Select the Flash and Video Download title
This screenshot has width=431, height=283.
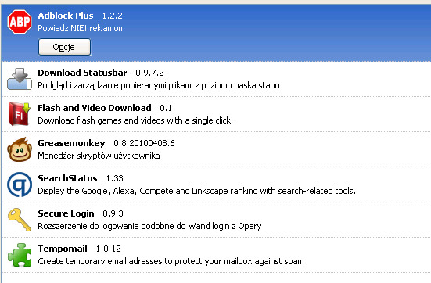[x=95, y=108]
